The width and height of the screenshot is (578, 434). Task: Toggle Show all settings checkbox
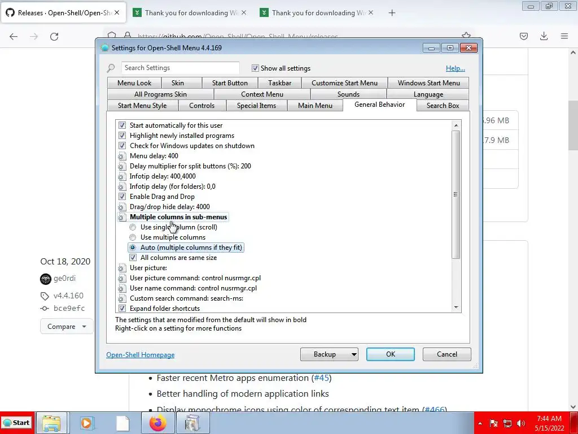click(255, 68)
